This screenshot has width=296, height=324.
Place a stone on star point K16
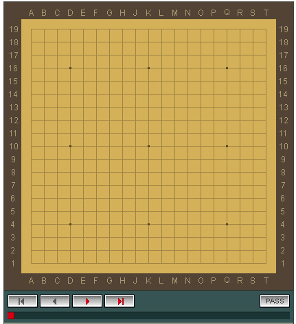(148, 68)
